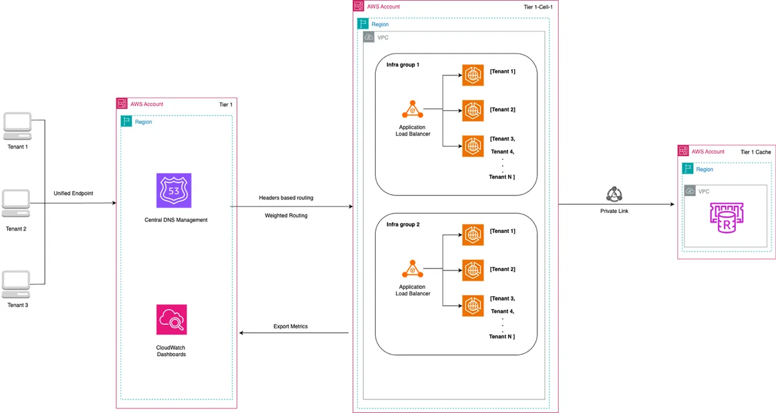
Task: Click the [Tenant 1] service icon in Infra group 1
Action: coord(473,75)
